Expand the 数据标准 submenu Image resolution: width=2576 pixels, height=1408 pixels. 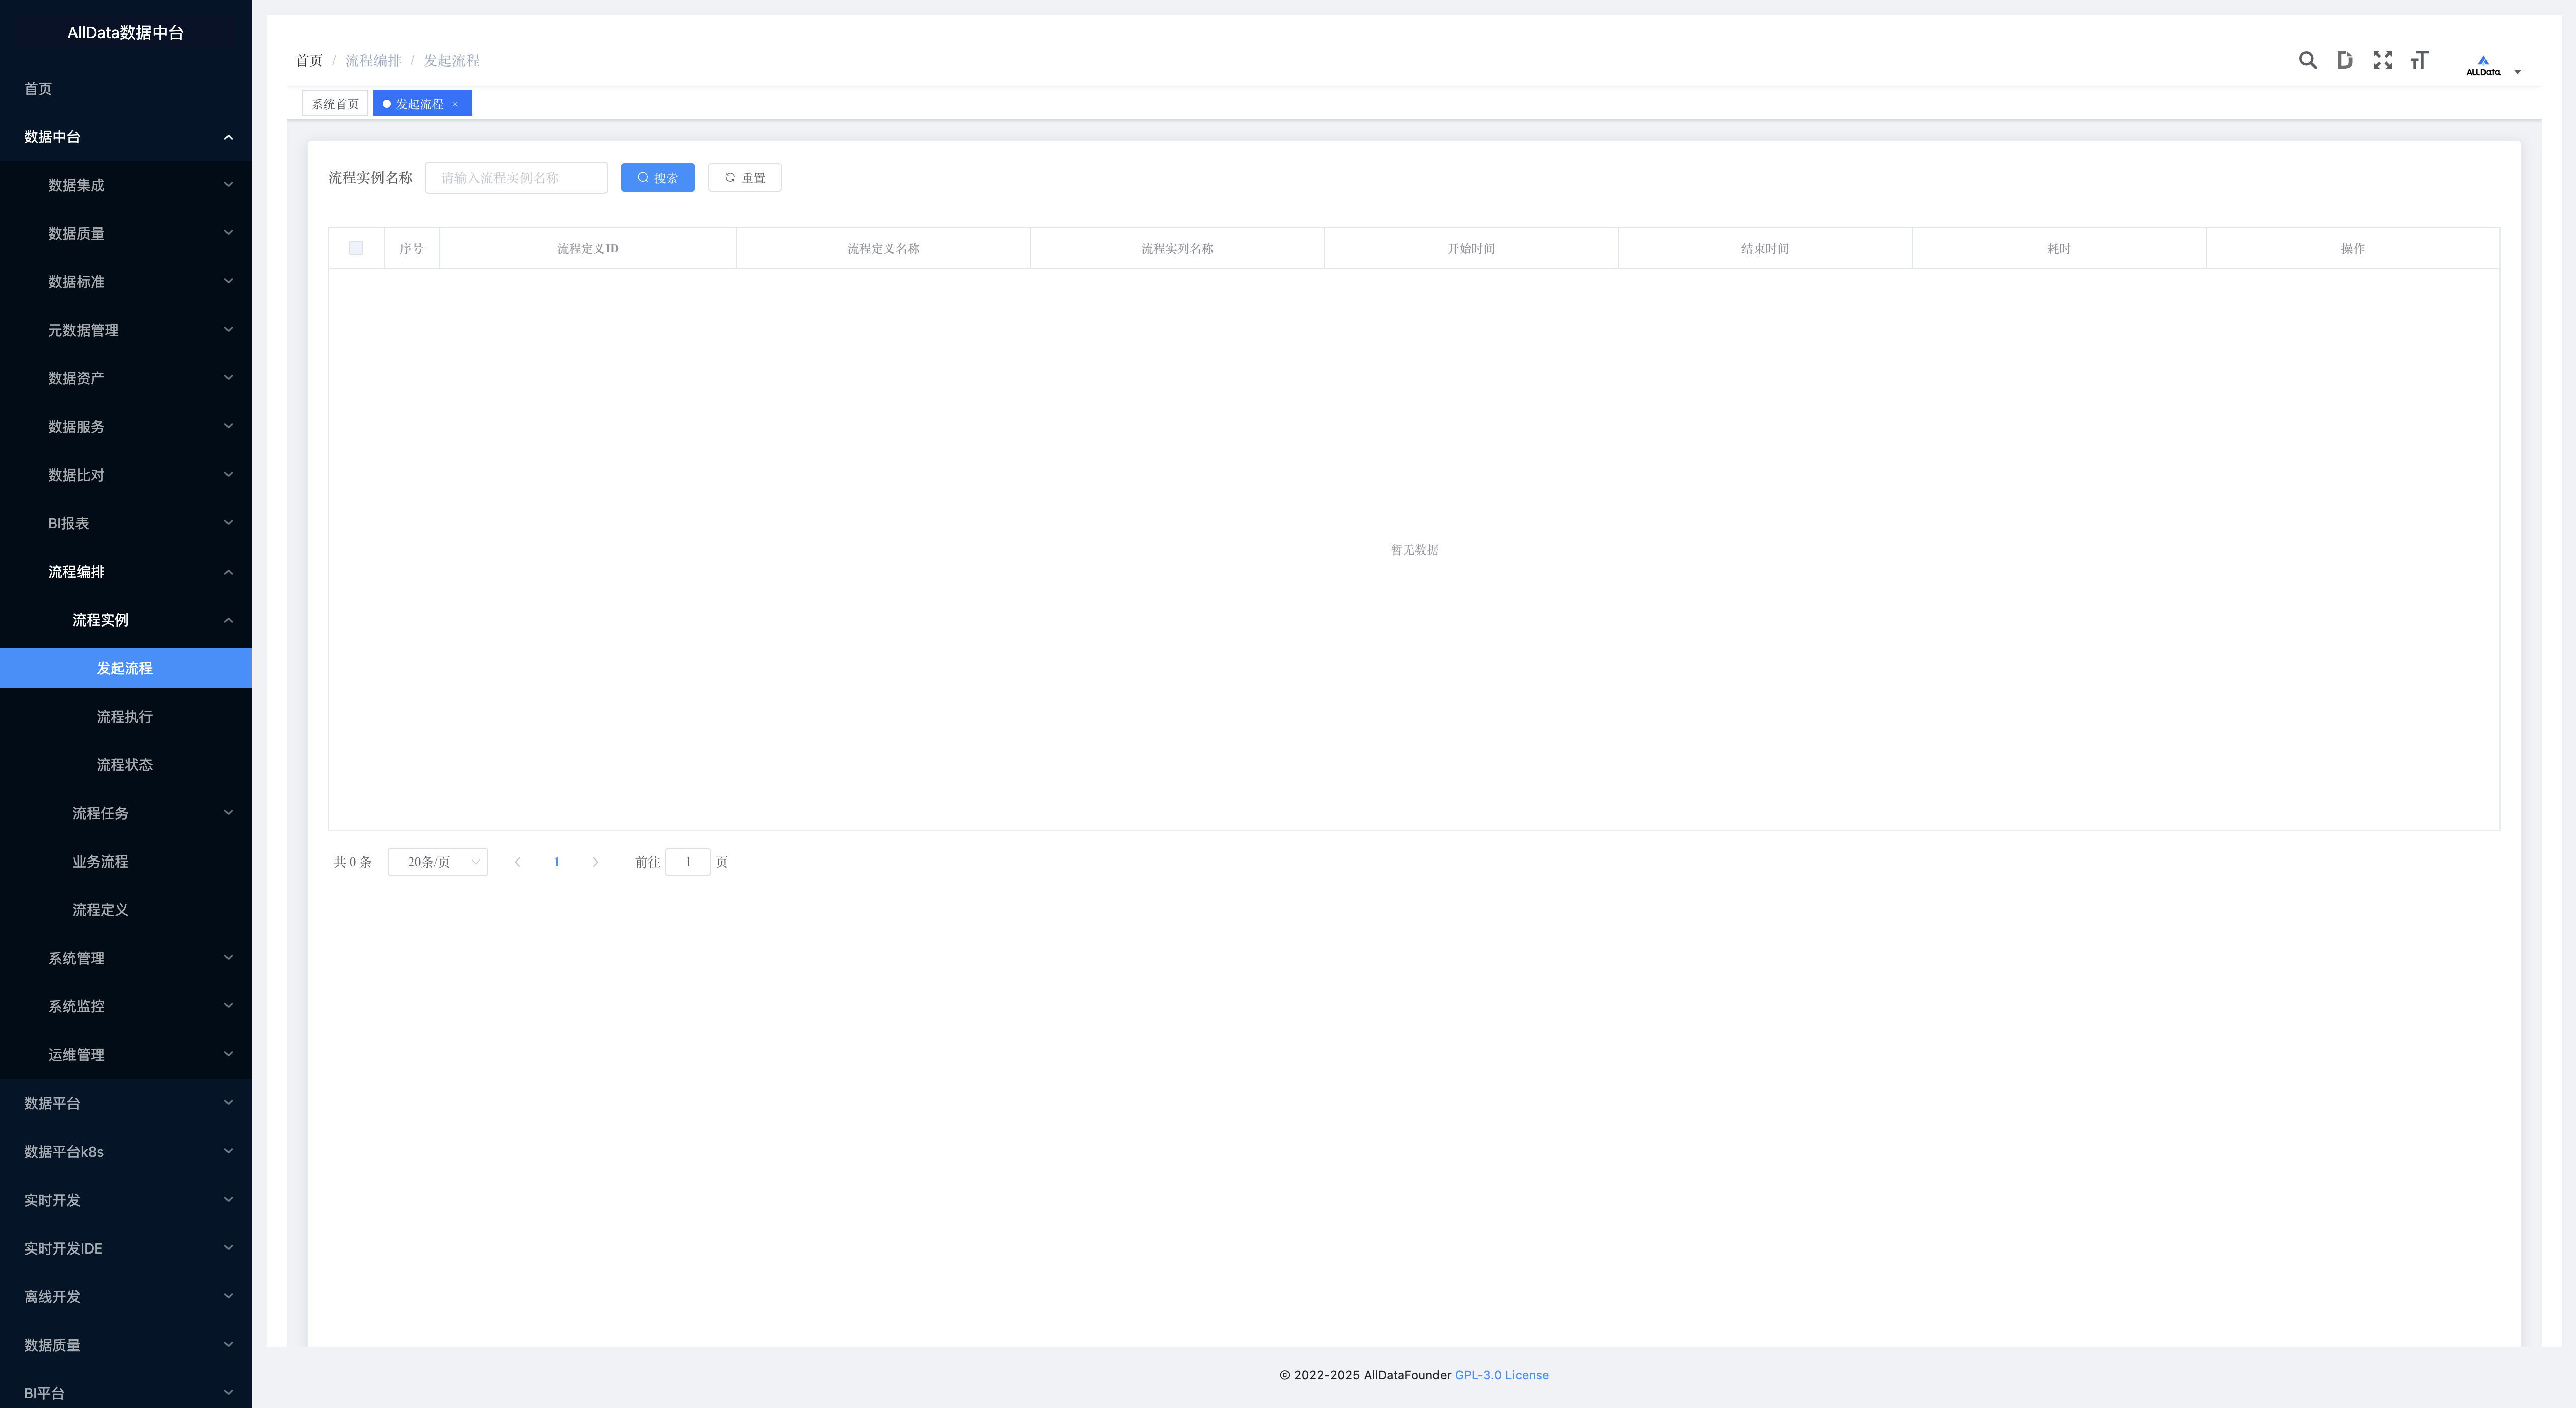(126, 282)
